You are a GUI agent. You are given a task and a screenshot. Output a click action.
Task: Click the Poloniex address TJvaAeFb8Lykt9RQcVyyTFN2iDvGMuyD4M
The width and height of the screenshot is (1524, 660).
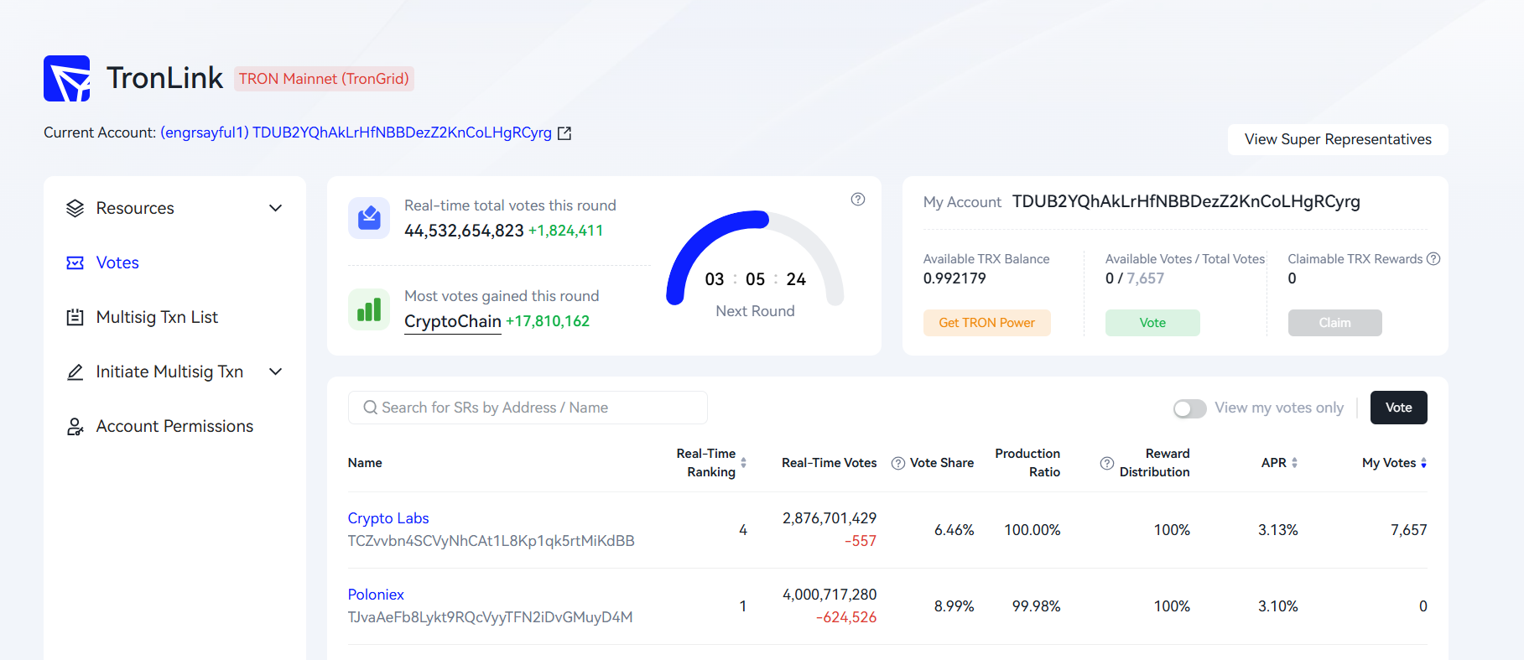point(490,617)
